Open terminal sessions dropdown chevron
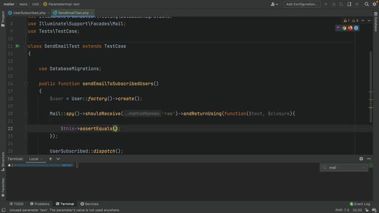Screen dimensions: 379x213 coord(58,159)
